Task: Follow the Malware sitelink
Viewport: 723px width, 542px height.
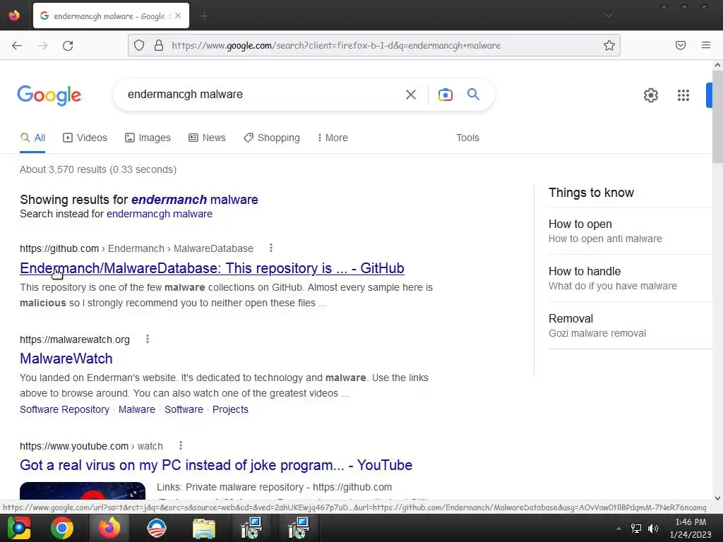Action: pos(137,409)
